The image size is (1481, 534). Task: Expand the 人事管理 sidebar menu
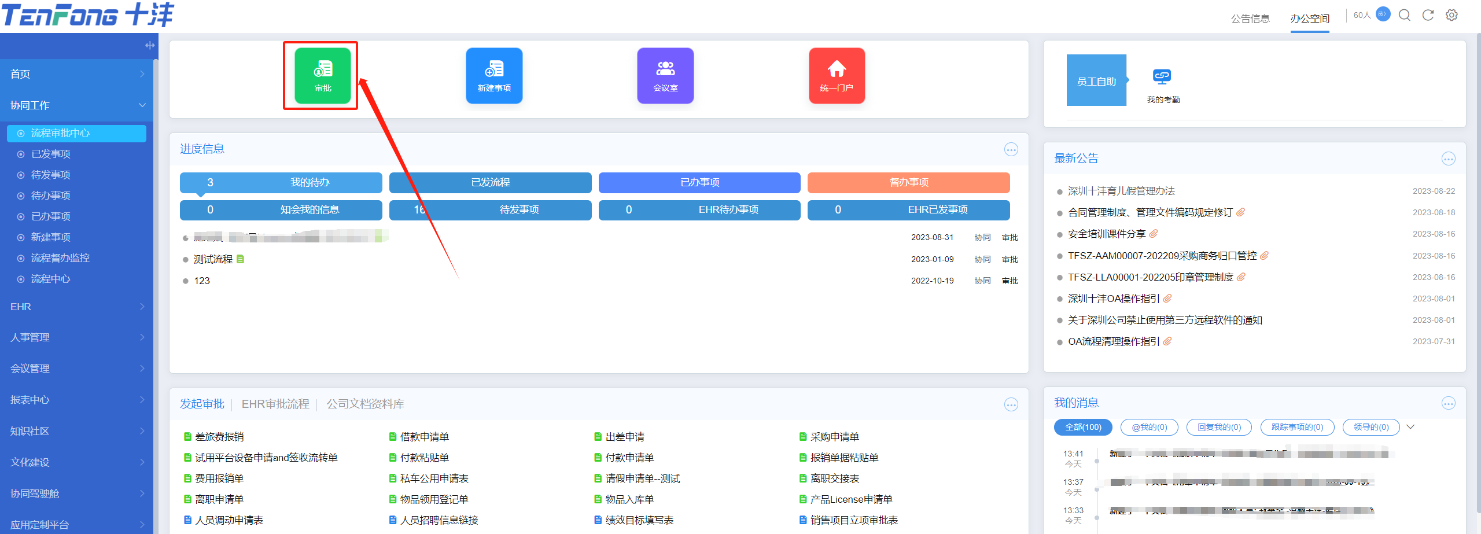coord(76,337)
